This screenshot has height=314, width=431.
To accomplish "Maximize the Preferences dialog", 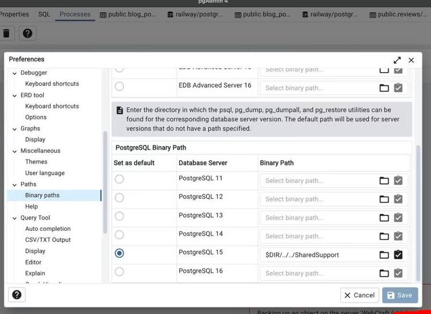I will tap(397, 60).
